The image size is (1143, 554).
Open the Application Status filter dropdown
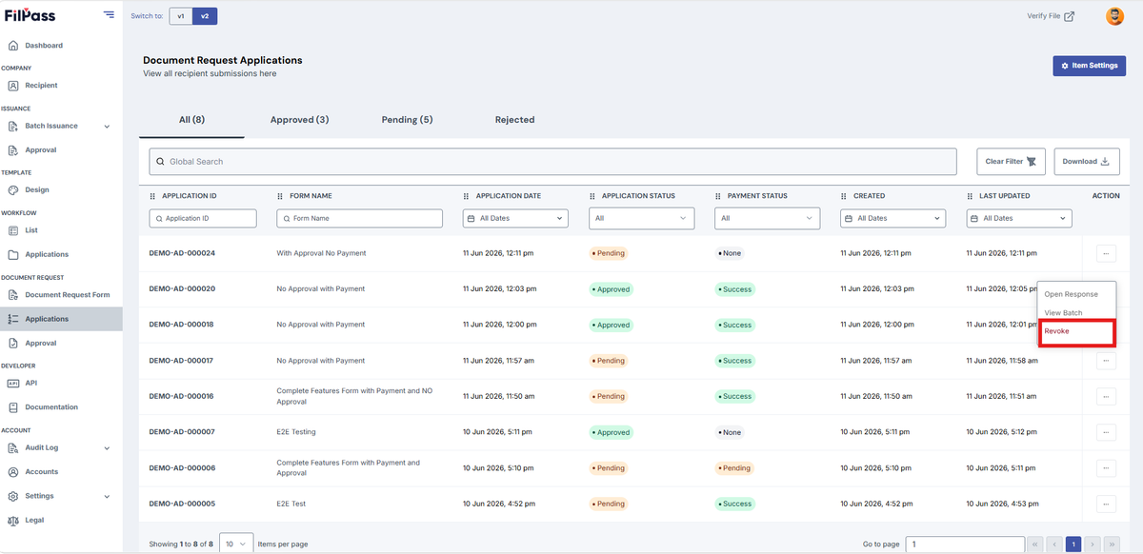point(641,218)
